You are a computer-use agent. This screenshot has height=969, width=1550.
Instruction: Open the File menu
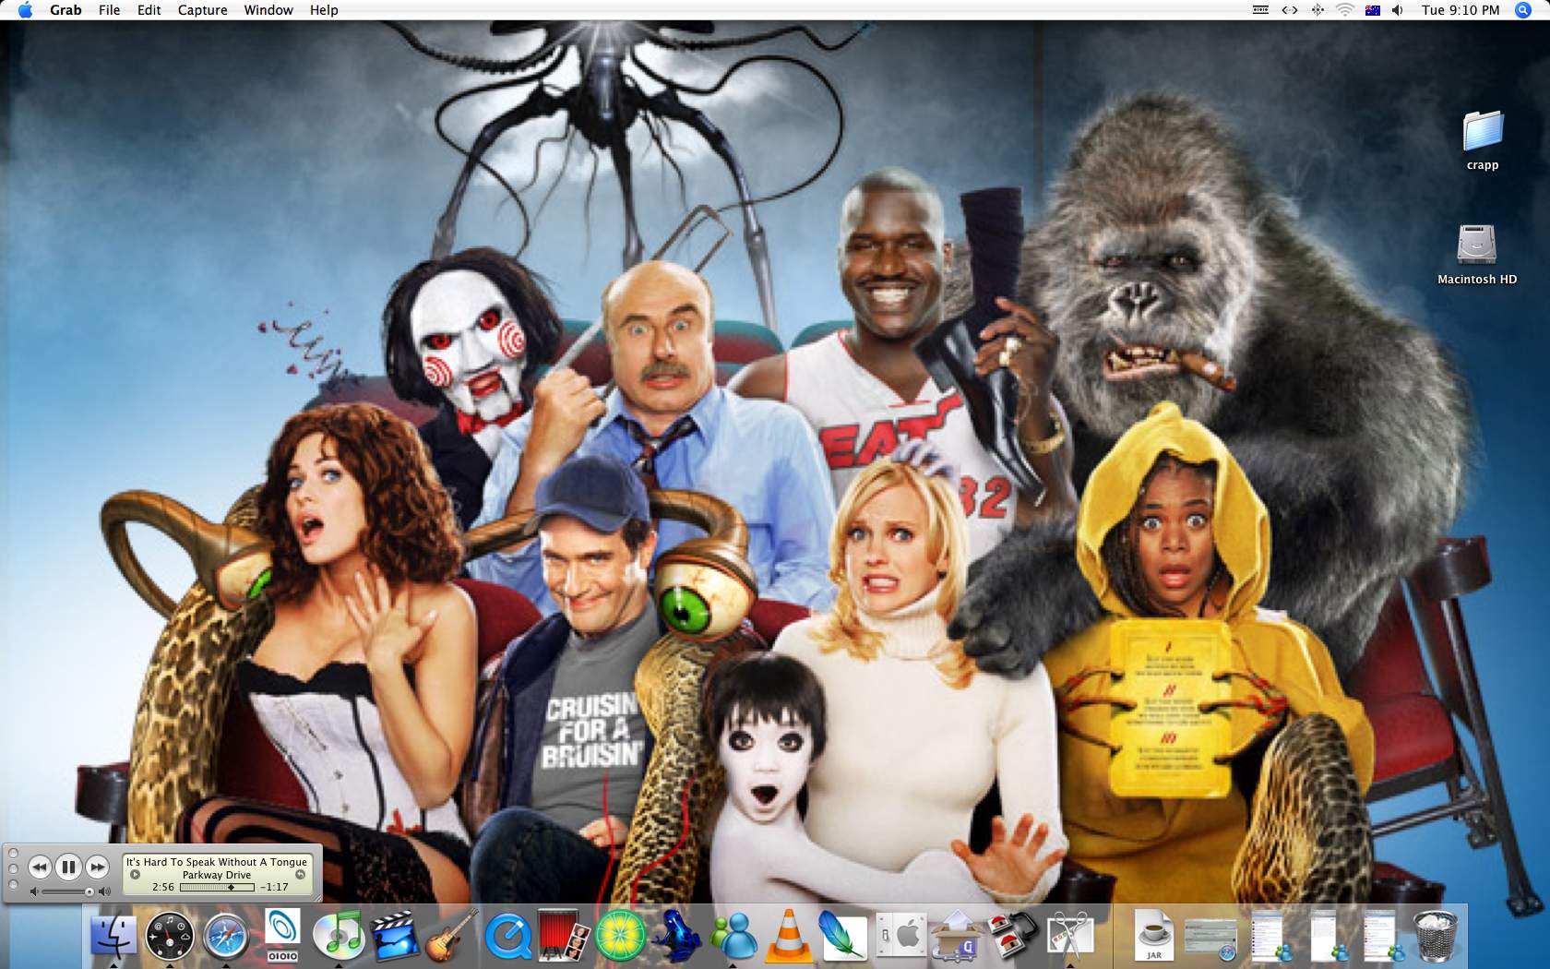click(109, 10)
